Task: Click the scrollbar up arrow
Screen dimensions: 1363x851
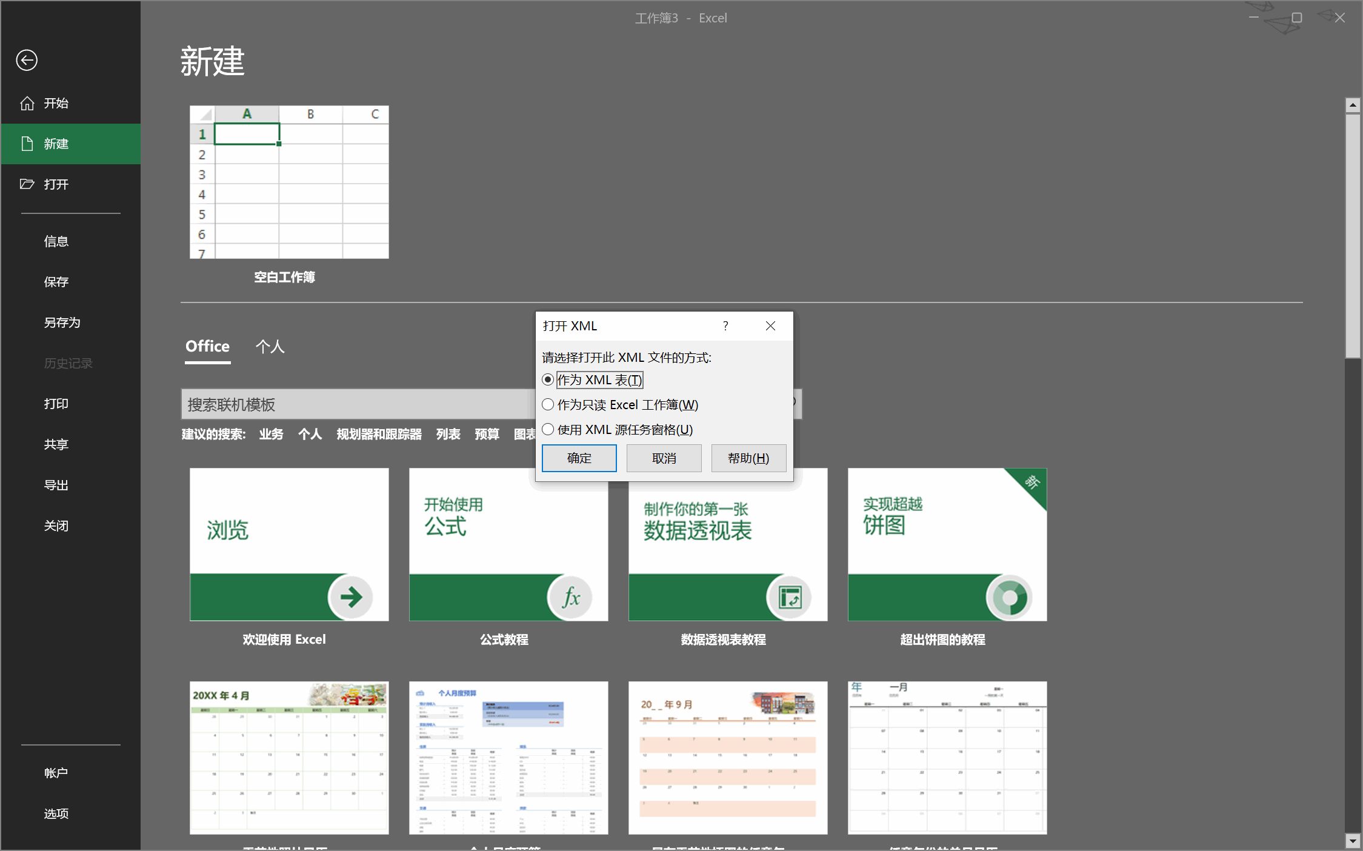Action: pyautogui.click(x=1353, y=105)
